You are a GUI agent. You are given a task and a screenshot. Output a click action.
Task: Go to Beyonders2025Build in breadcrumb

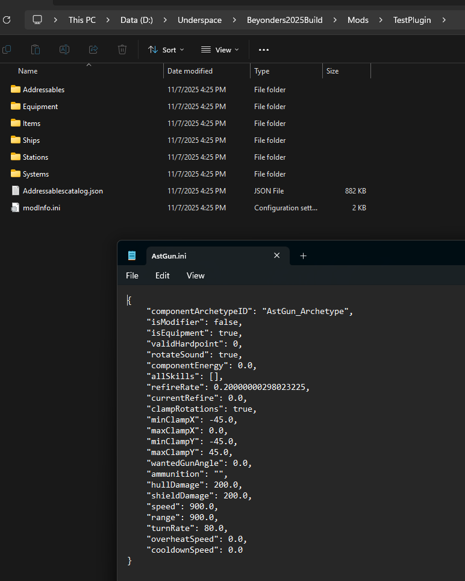[x=285, y=20]
